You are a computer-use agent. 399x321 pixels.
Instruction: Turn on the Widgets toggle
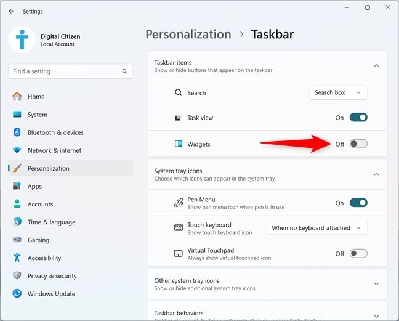pyautogui.click(x=358, y=144)
